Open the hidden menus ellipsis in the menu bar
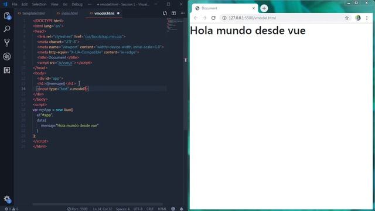375x211 pixels. [x=90, y=4]
